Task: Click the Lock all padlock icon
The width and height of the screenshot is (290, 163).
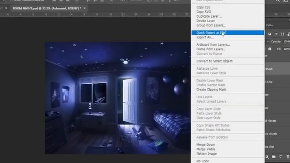Action: click(270, 49)
